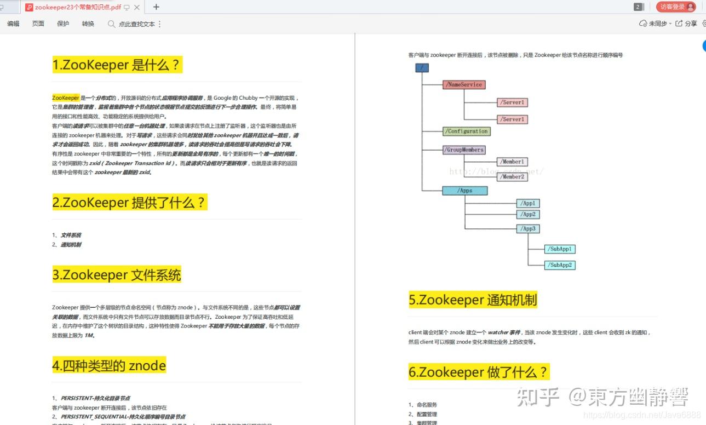This screenshot has width=706, height=425.
Task: Click the PERSISTENT-持久化目录节点 line
Action: [x=91, y=398]
